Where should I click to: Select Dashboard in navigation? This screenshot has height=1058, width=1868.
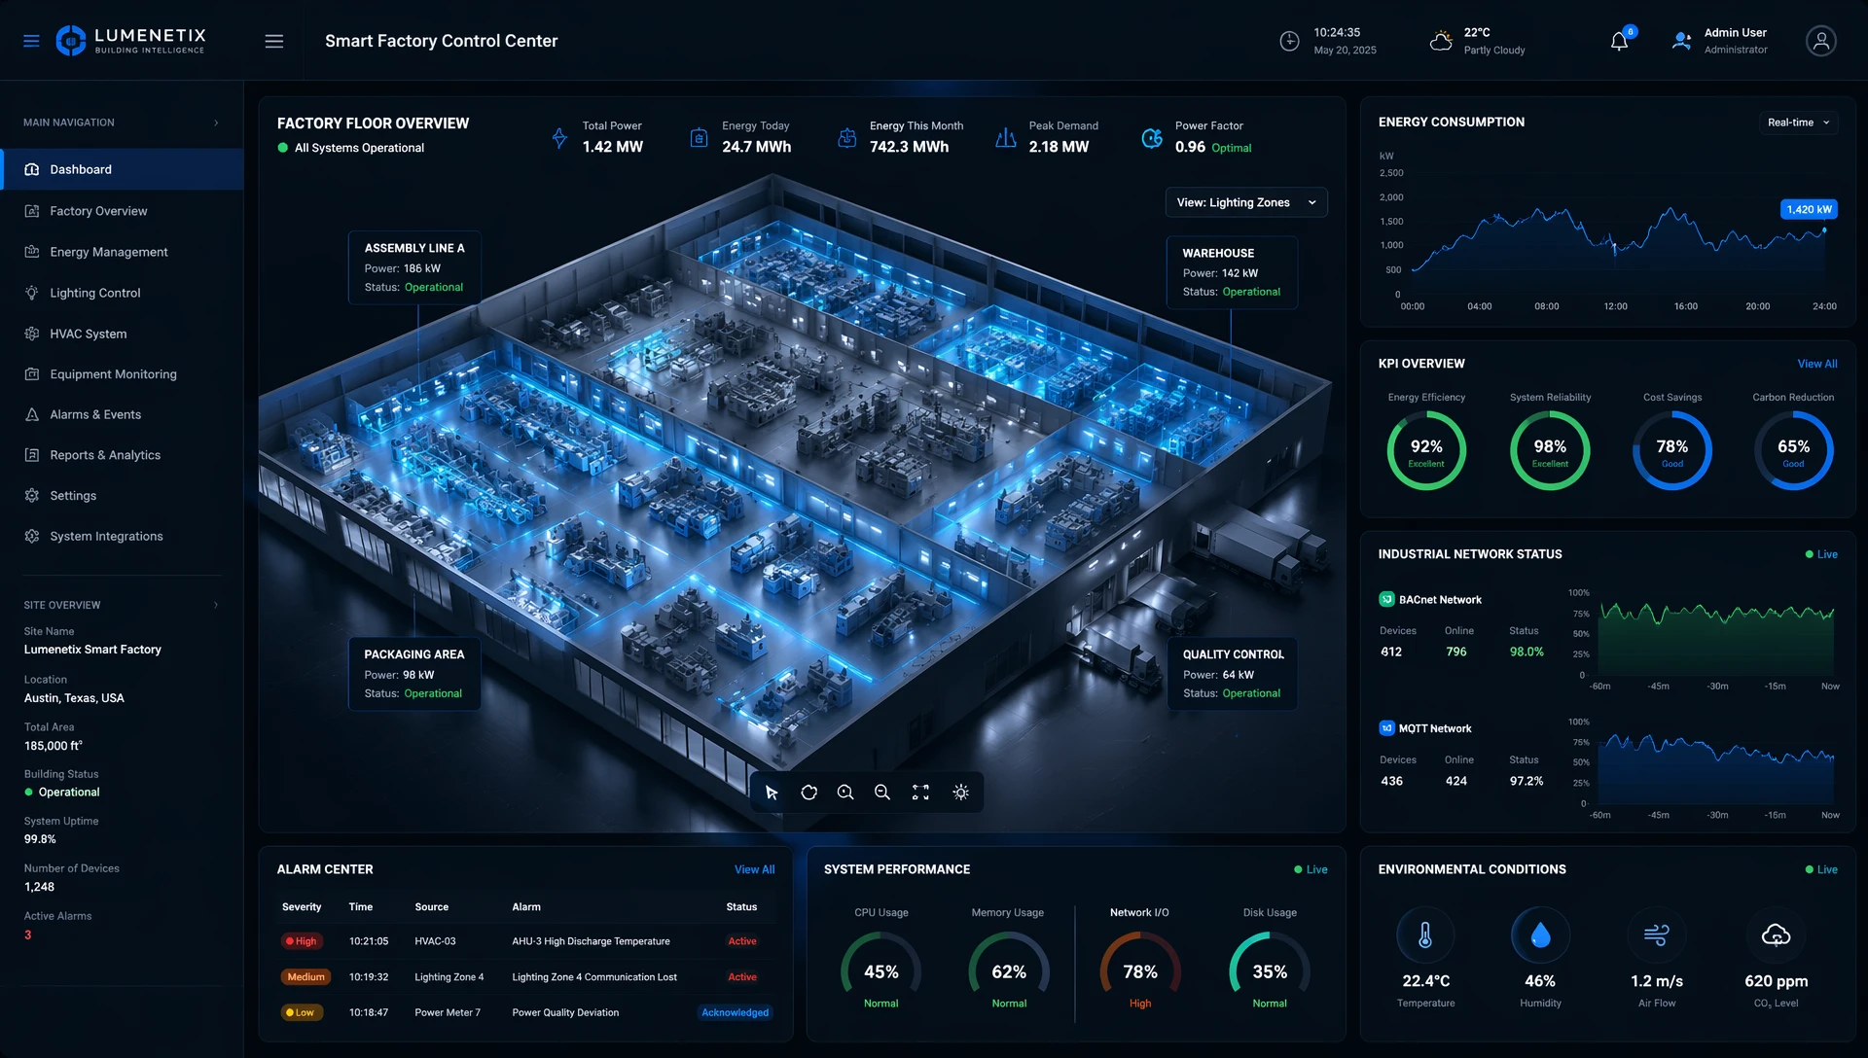[122, 169]
